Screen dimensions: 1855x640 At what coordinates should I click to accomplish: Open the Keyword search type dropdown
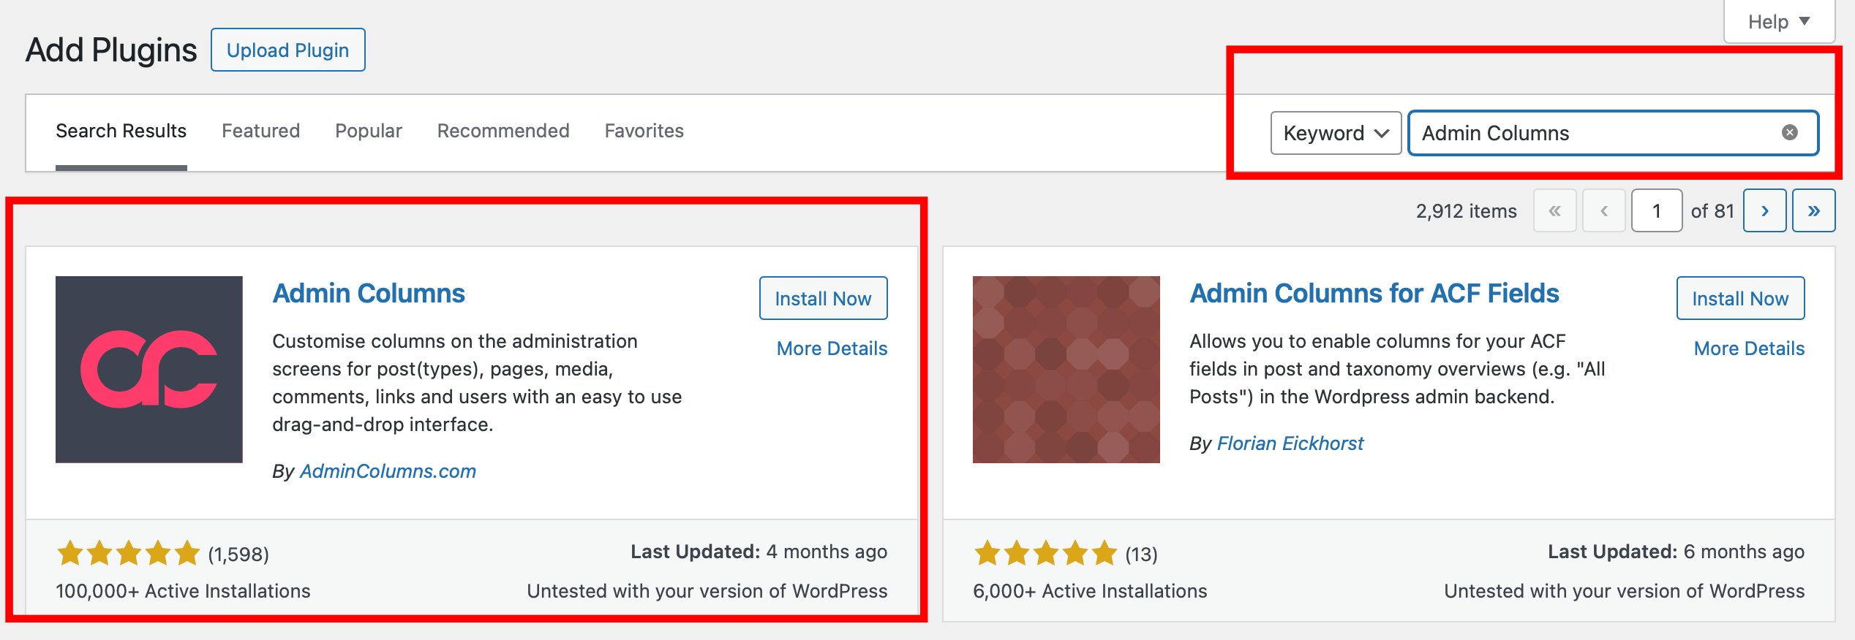1336,133
